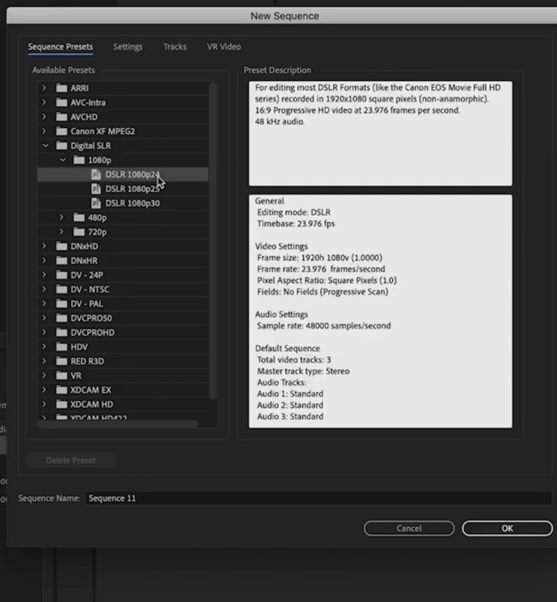The width and height of the screenshot is (557, 602).
Task: Confirm sequence creation with OK
Action: coord(507,528)
